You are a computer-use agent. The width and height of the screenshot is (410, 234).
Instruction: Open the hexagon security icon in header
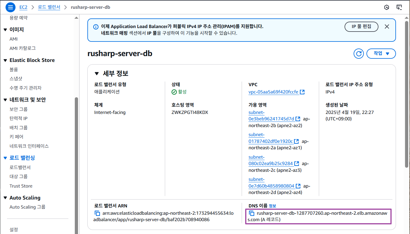tap(387, 7)
